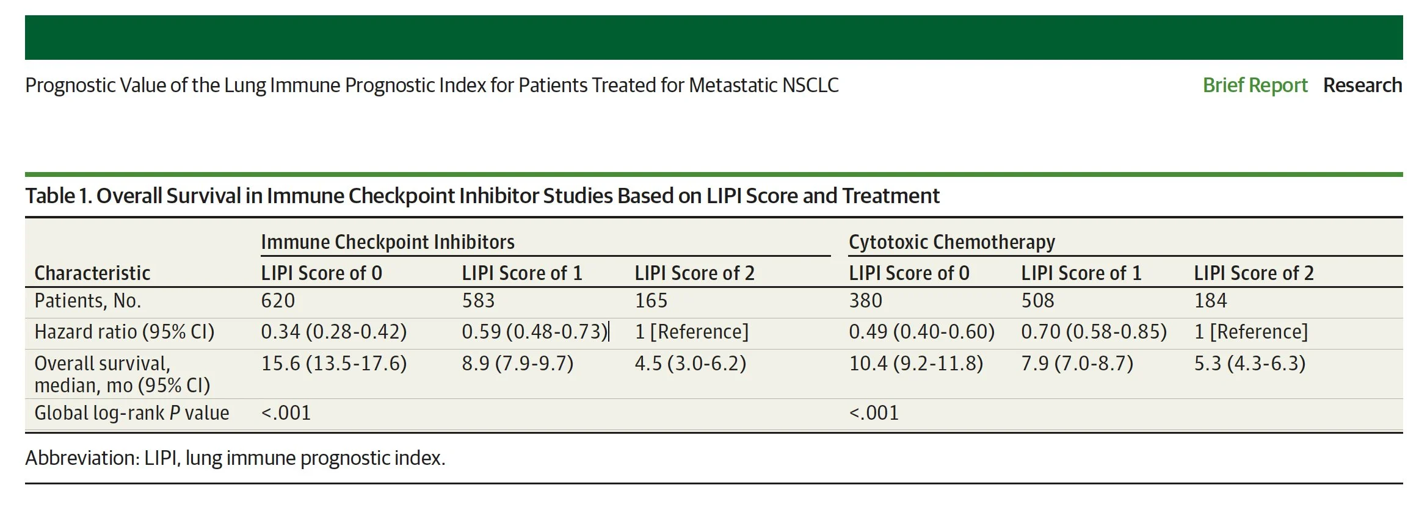
Task: Click the Characteristic column header
Action: 92,273
